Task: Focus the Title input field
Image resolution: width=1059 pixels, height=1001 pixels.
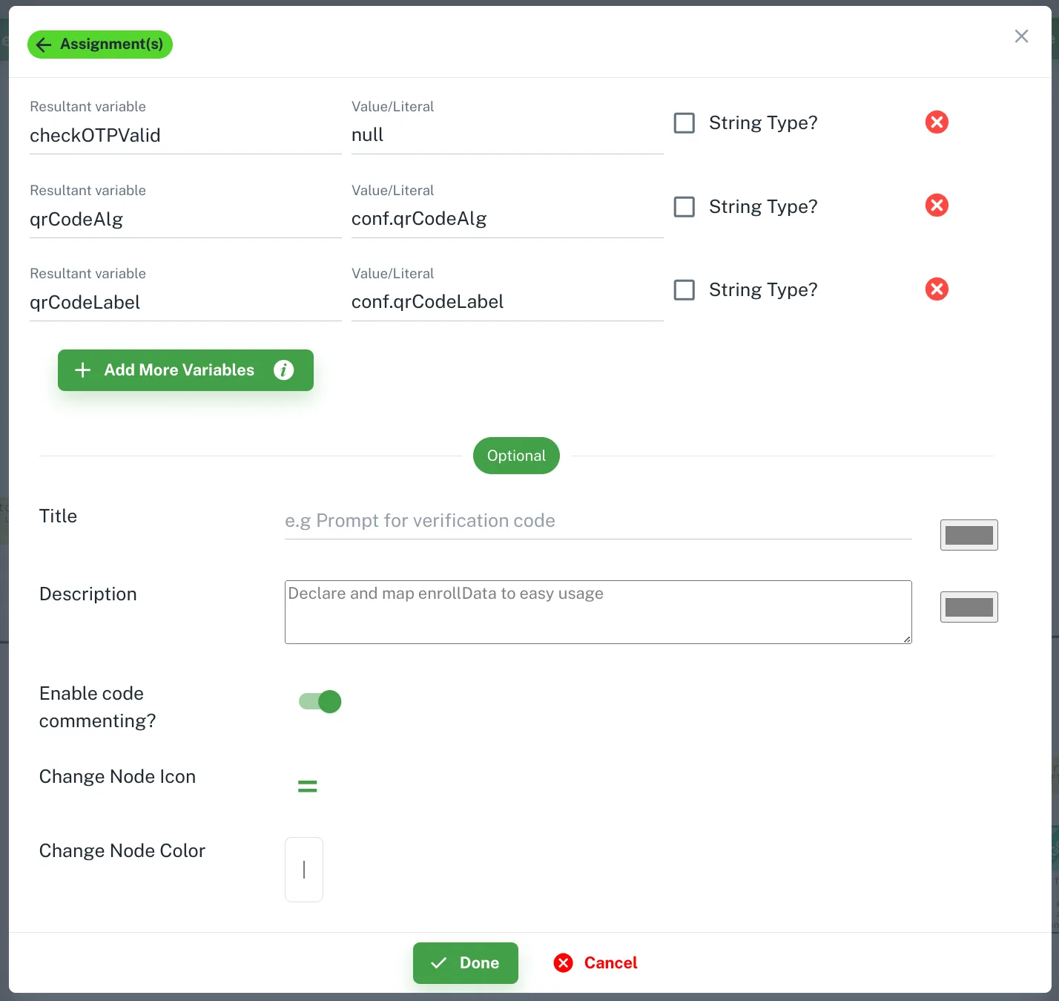Action: (x=598, y=521)
